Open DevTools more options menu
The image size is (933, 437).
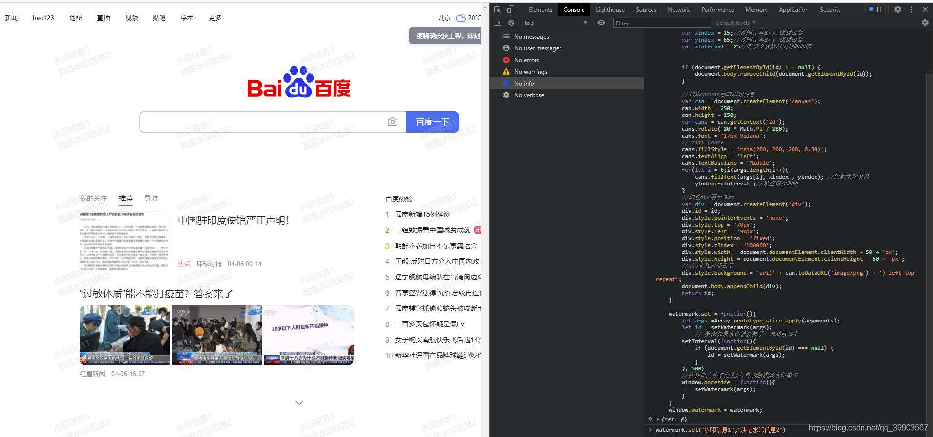point(911,9)
